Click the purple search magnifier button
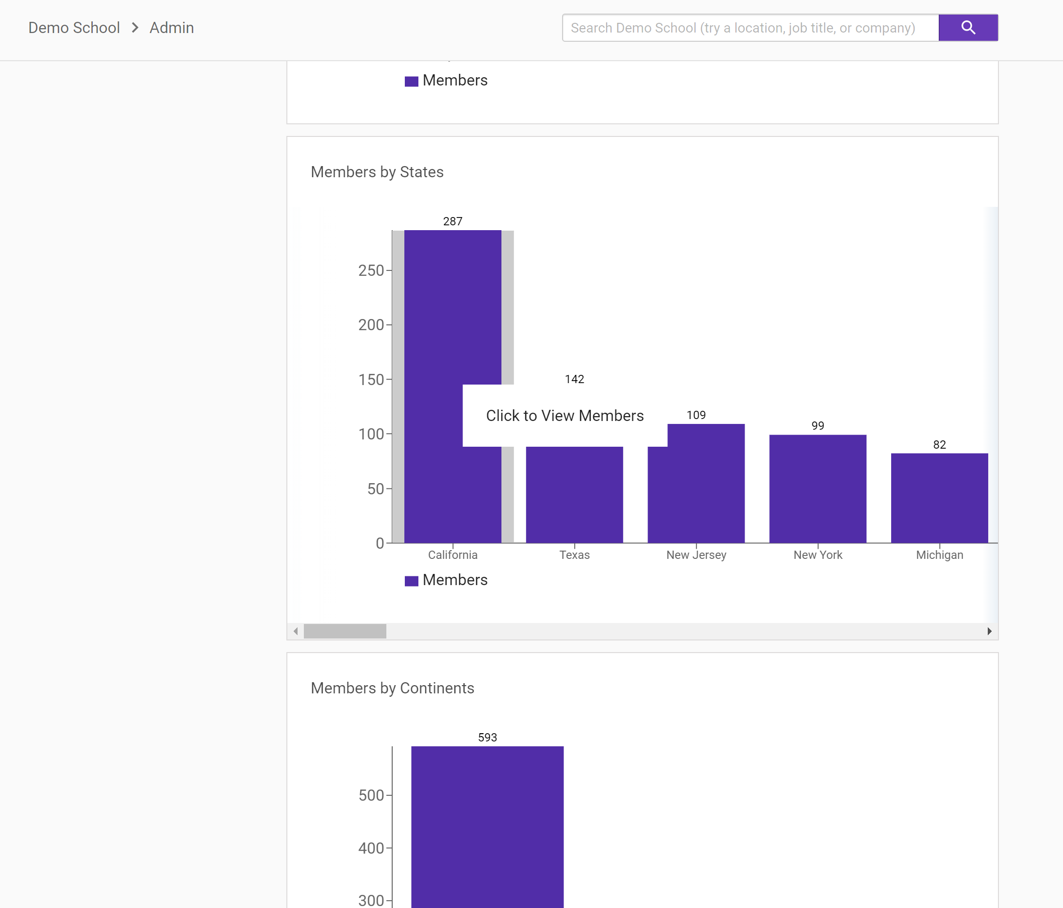The width and height of the screenshot is (1063, 908). coord(967,28)
